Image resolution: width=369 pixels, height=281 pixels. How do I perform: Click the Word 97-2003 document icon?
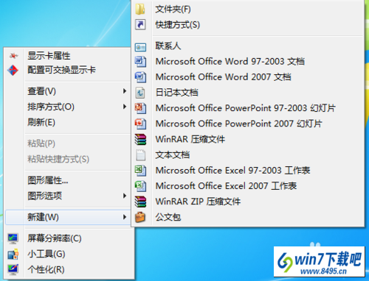(140, 61)
